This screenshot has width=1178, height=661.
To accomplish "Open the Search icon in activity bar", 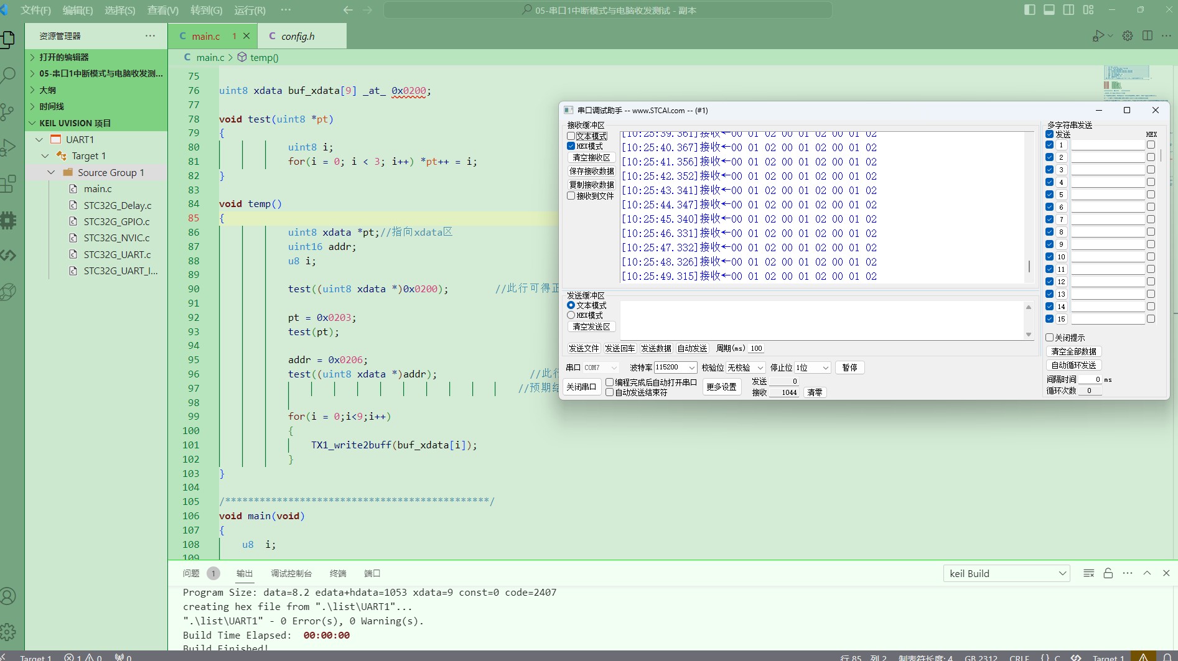I will click(x=8, y=75).
